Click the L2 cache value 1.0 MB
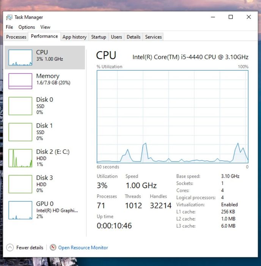This screenshot has height=266, width=261. point(228,219)
